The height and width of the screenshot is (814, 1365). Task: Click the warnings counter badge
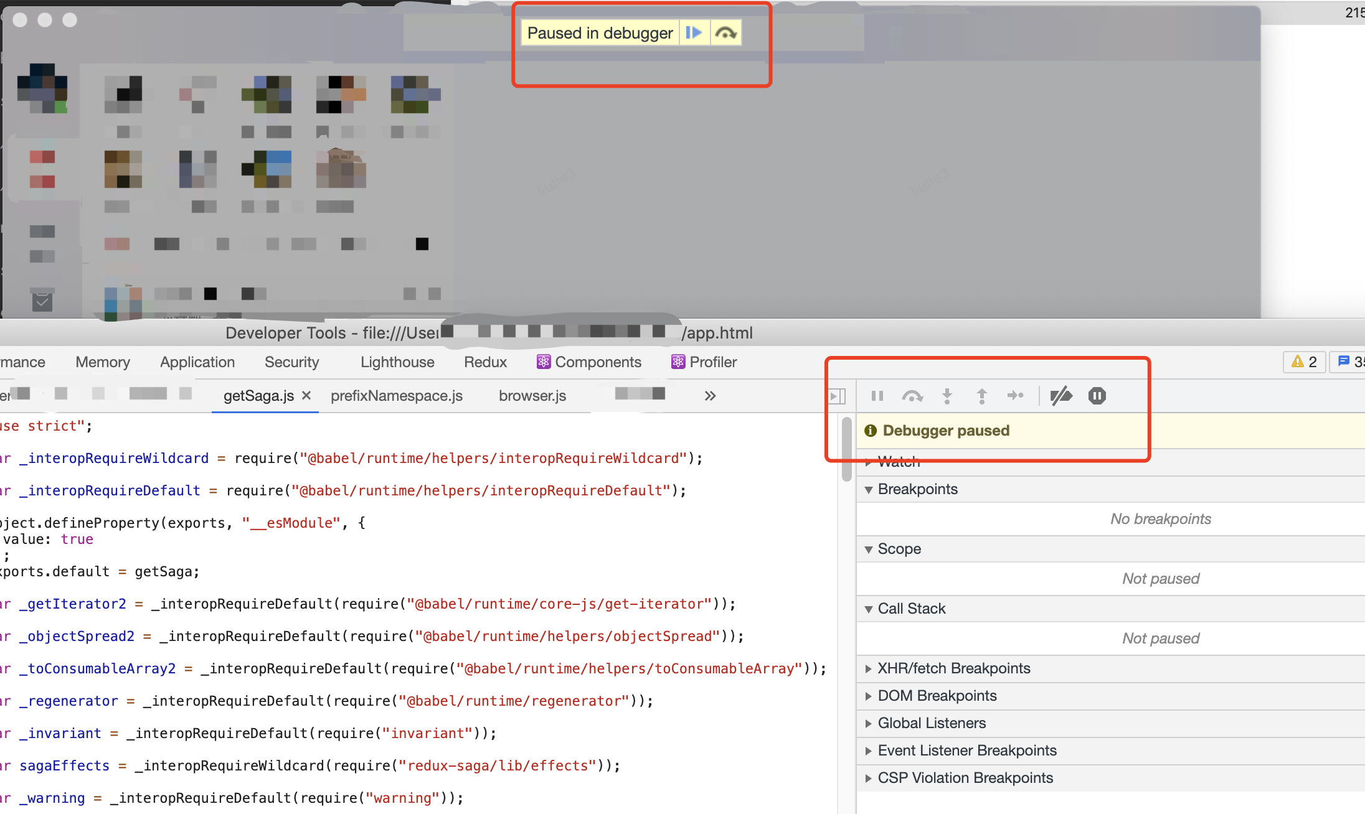tap(1303, 362)
